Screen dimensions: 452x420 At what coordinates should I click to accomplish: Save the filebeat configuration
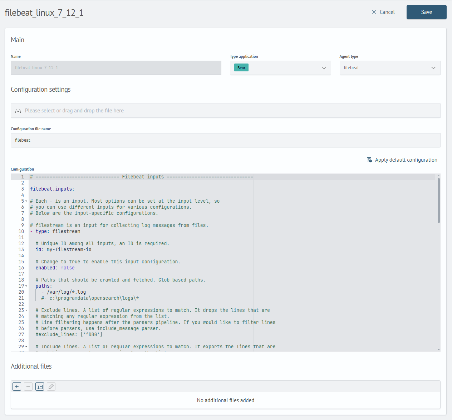(426, 12)
